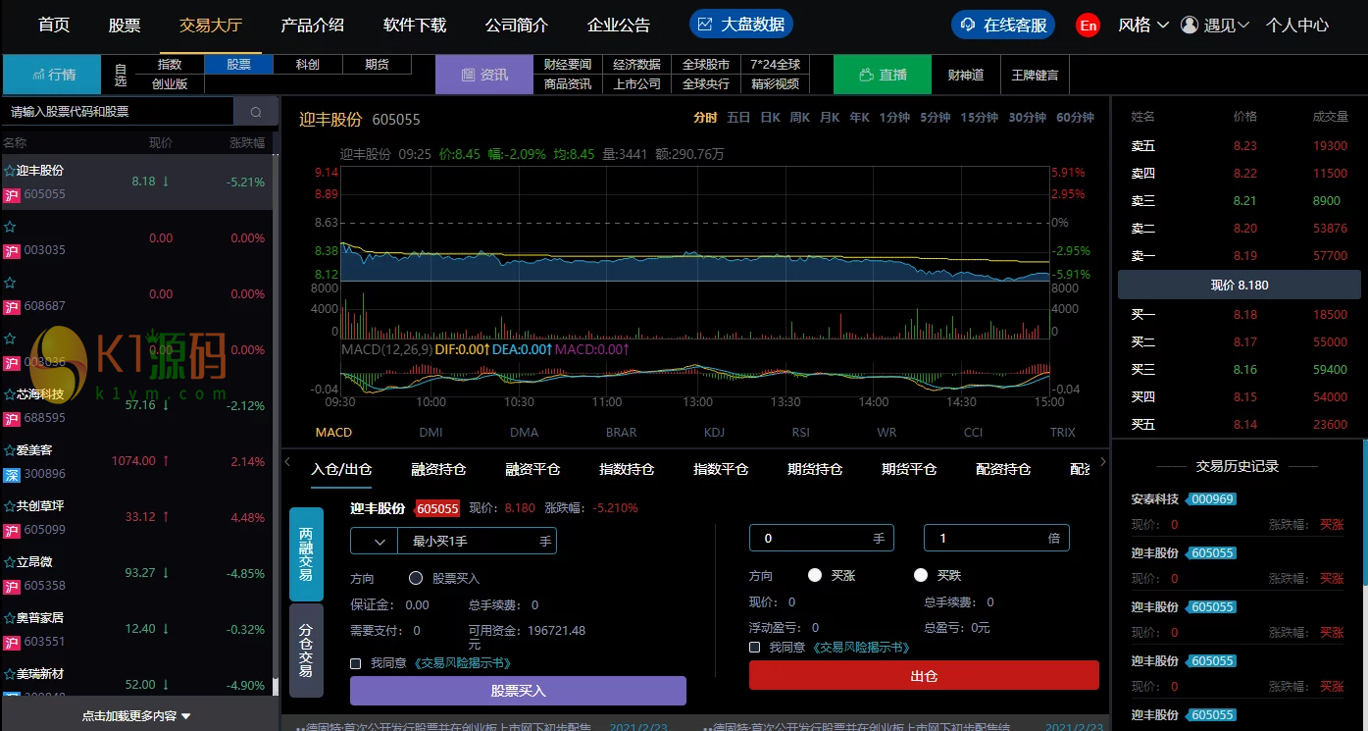Check 我同意 box above 股票买入 button
This screenshot has width=1368, height=731.
[356, 663]
